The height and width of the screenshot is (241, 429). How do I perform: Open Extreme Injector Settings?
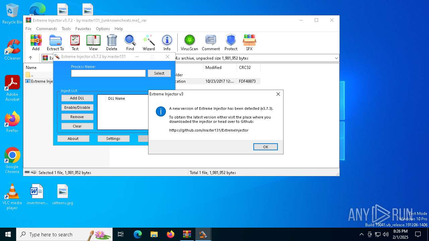coord(113,139)
